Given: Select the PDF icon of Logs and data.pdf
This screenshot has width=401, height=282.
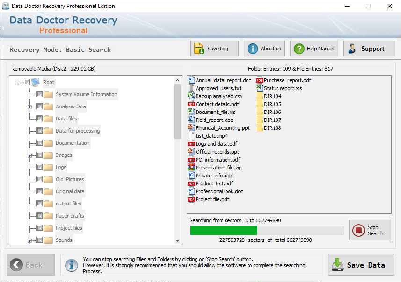Looking at the screenshot, I should [x=191, y=144].
